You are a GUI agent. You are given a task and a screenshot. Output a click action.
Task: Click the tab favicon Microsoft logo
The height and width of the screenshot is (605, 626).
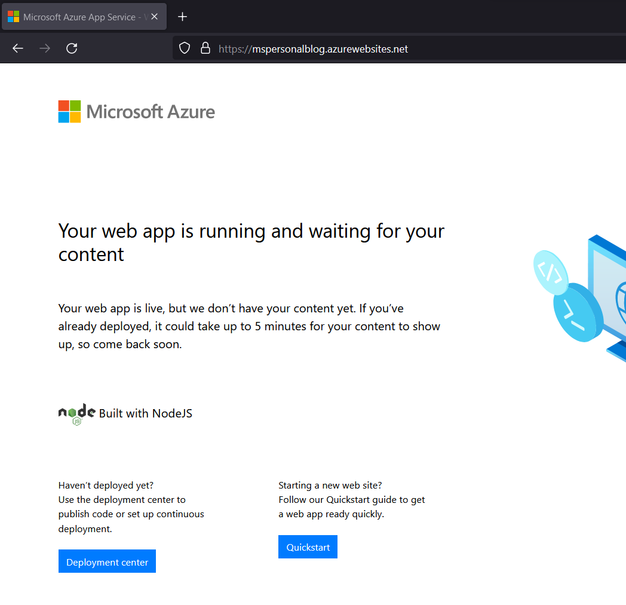14,17
